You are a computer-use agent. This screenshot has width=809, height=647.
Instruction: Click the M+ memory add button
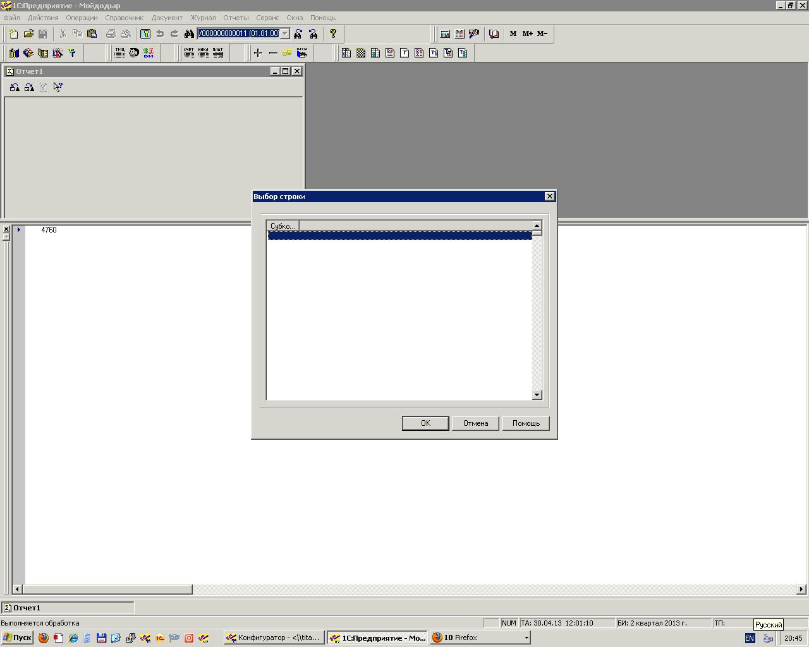pyautogui.click(x=527, y=34)
